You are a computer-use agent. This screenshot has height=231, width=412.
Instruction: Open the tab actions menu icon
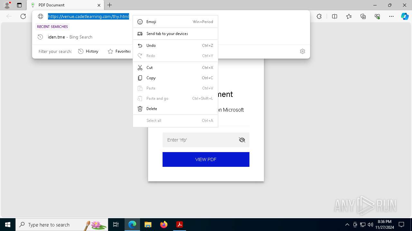pos(19,5)
